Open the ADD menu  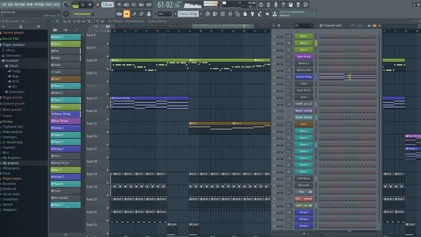(x=11, y=5)
